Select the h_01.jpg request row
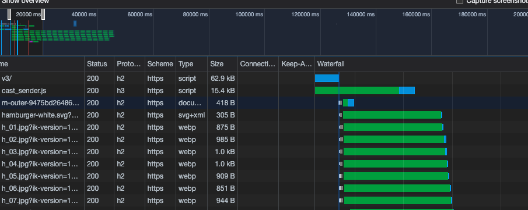The width and height of the screenshot is (528, 210). (x=264, y=127)
